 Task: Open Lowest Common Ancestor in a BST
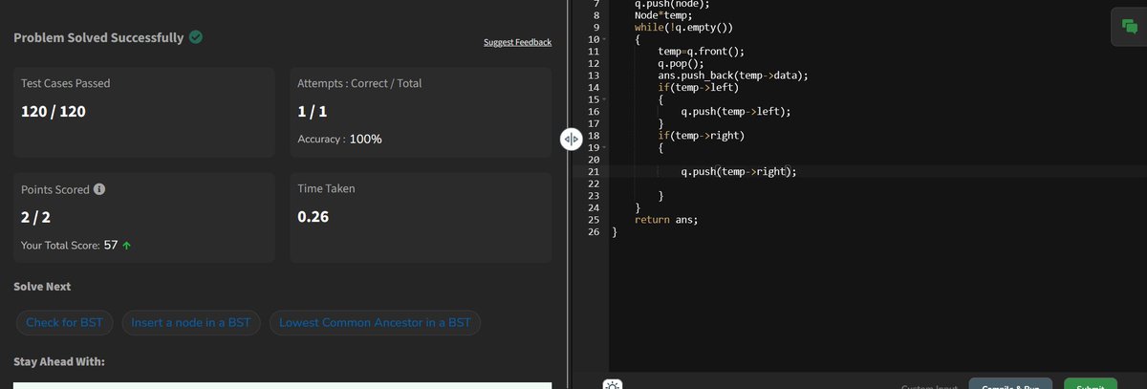point(375,322)
